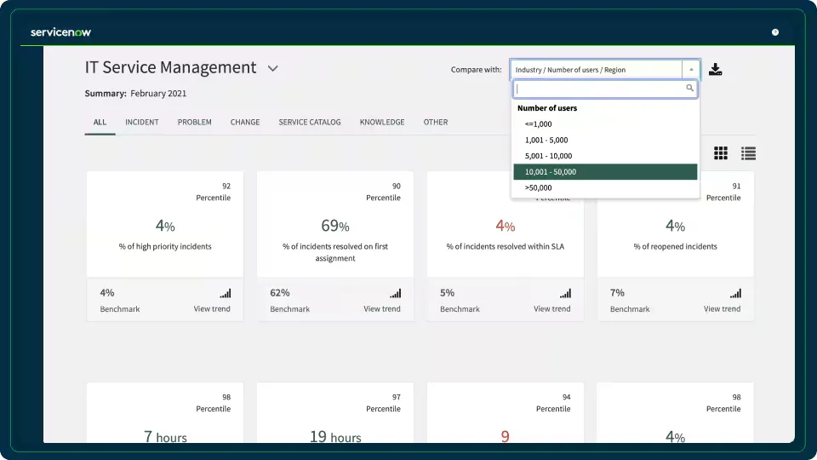The width and height of the screenshot is (817, 460).
Task: Click the 90 percentile value
Action: (x=397, y=186)
